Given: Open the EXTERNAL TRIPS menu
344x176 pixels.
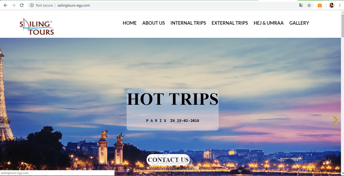Looking at the screenshot, I should [230, 23].
